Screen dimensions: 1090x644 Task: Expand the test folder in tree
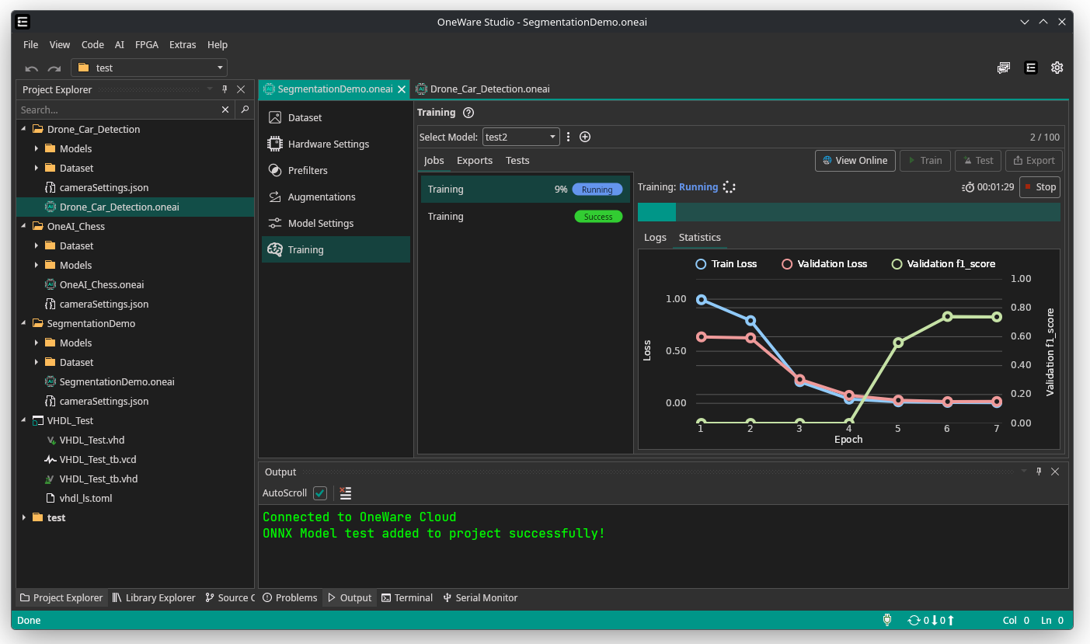click(x=24, y=517)
